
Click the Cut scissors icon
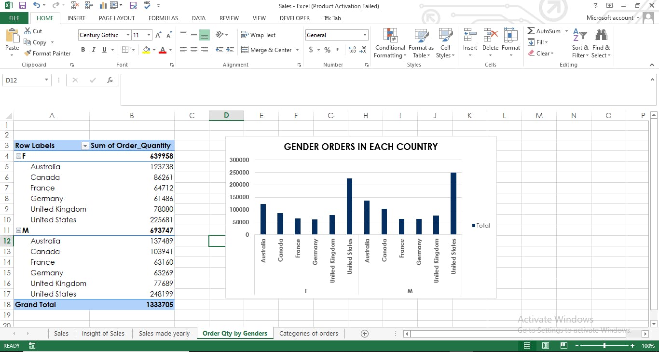[27, 31]
